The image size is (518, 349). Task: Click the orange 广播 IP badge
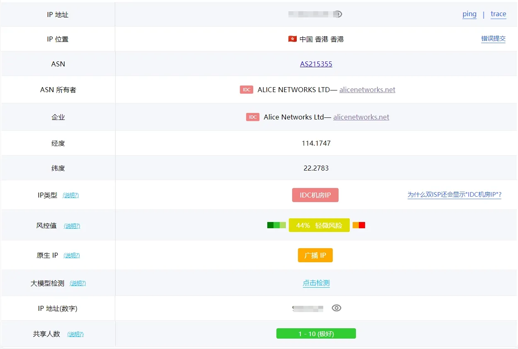(x=315, y=255)
